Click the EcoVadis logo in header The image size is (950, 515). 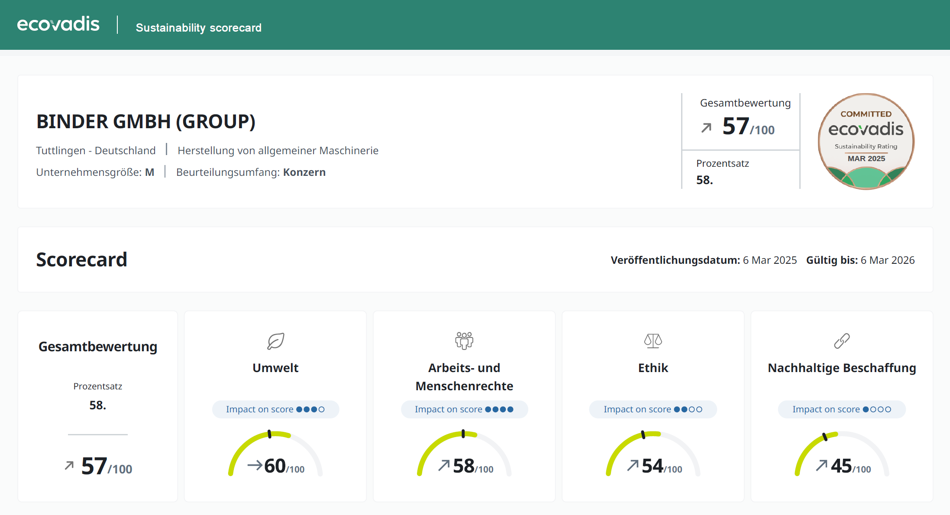click(x=58, y=24)
